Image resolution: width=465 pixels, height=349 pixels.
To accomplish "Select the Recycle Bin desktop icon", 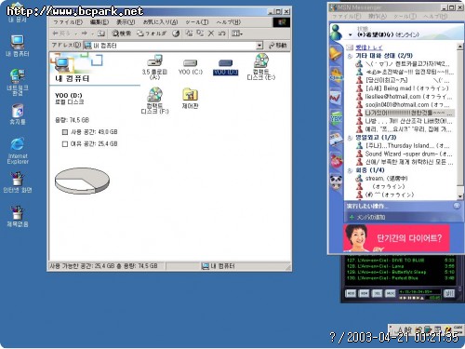I will click(18, 114).
